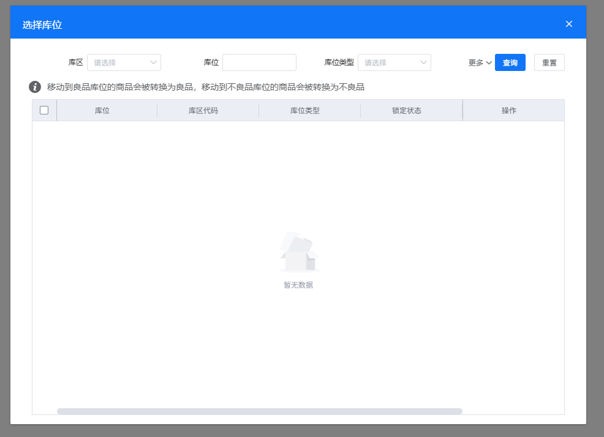Image resolution: width=604 pixels, height=437 pixels.
Task: Click the 操作 column header
Action: coord(509,111)
